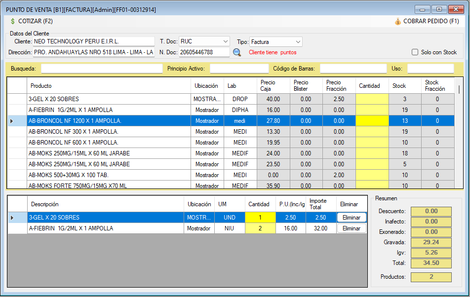The width and height of the screenshot is (470, 297).
Task: Click yellow Cantidad cell for AB-BRONCOL NF 1200
Action: [372, 121]
